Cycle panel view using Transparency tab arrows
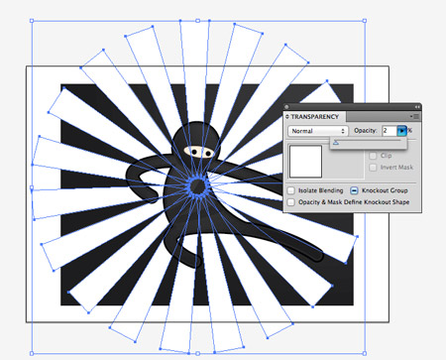The width and height of the screenshot is (446, 360). pos(287,117)
